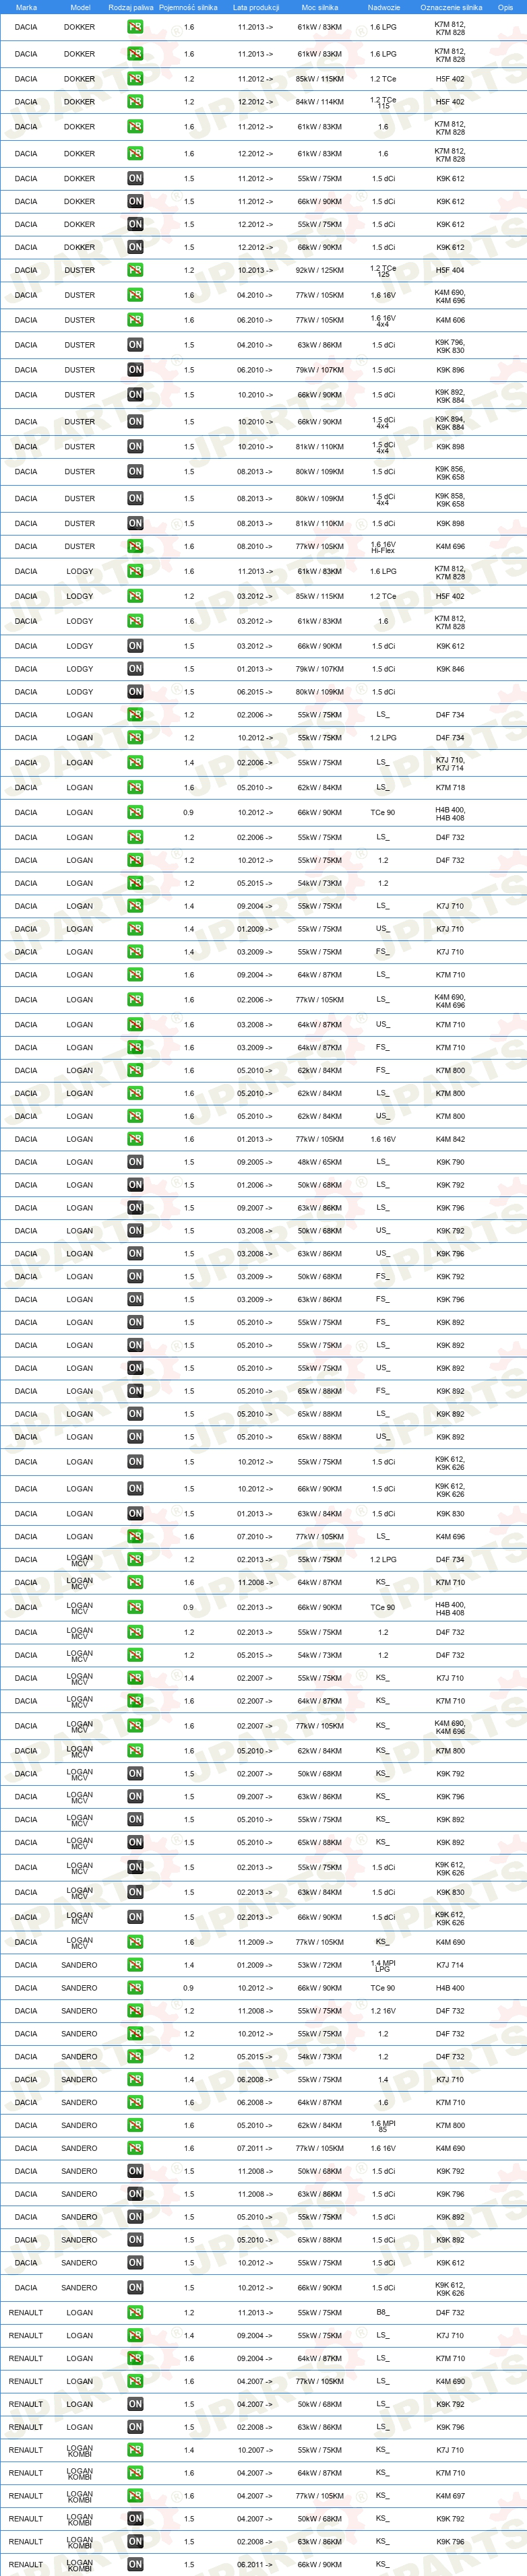527x2576 pixels.
Task: Click PB icon in Duster 1.6 16V Hi-Flex row
Action: point(135,547)
